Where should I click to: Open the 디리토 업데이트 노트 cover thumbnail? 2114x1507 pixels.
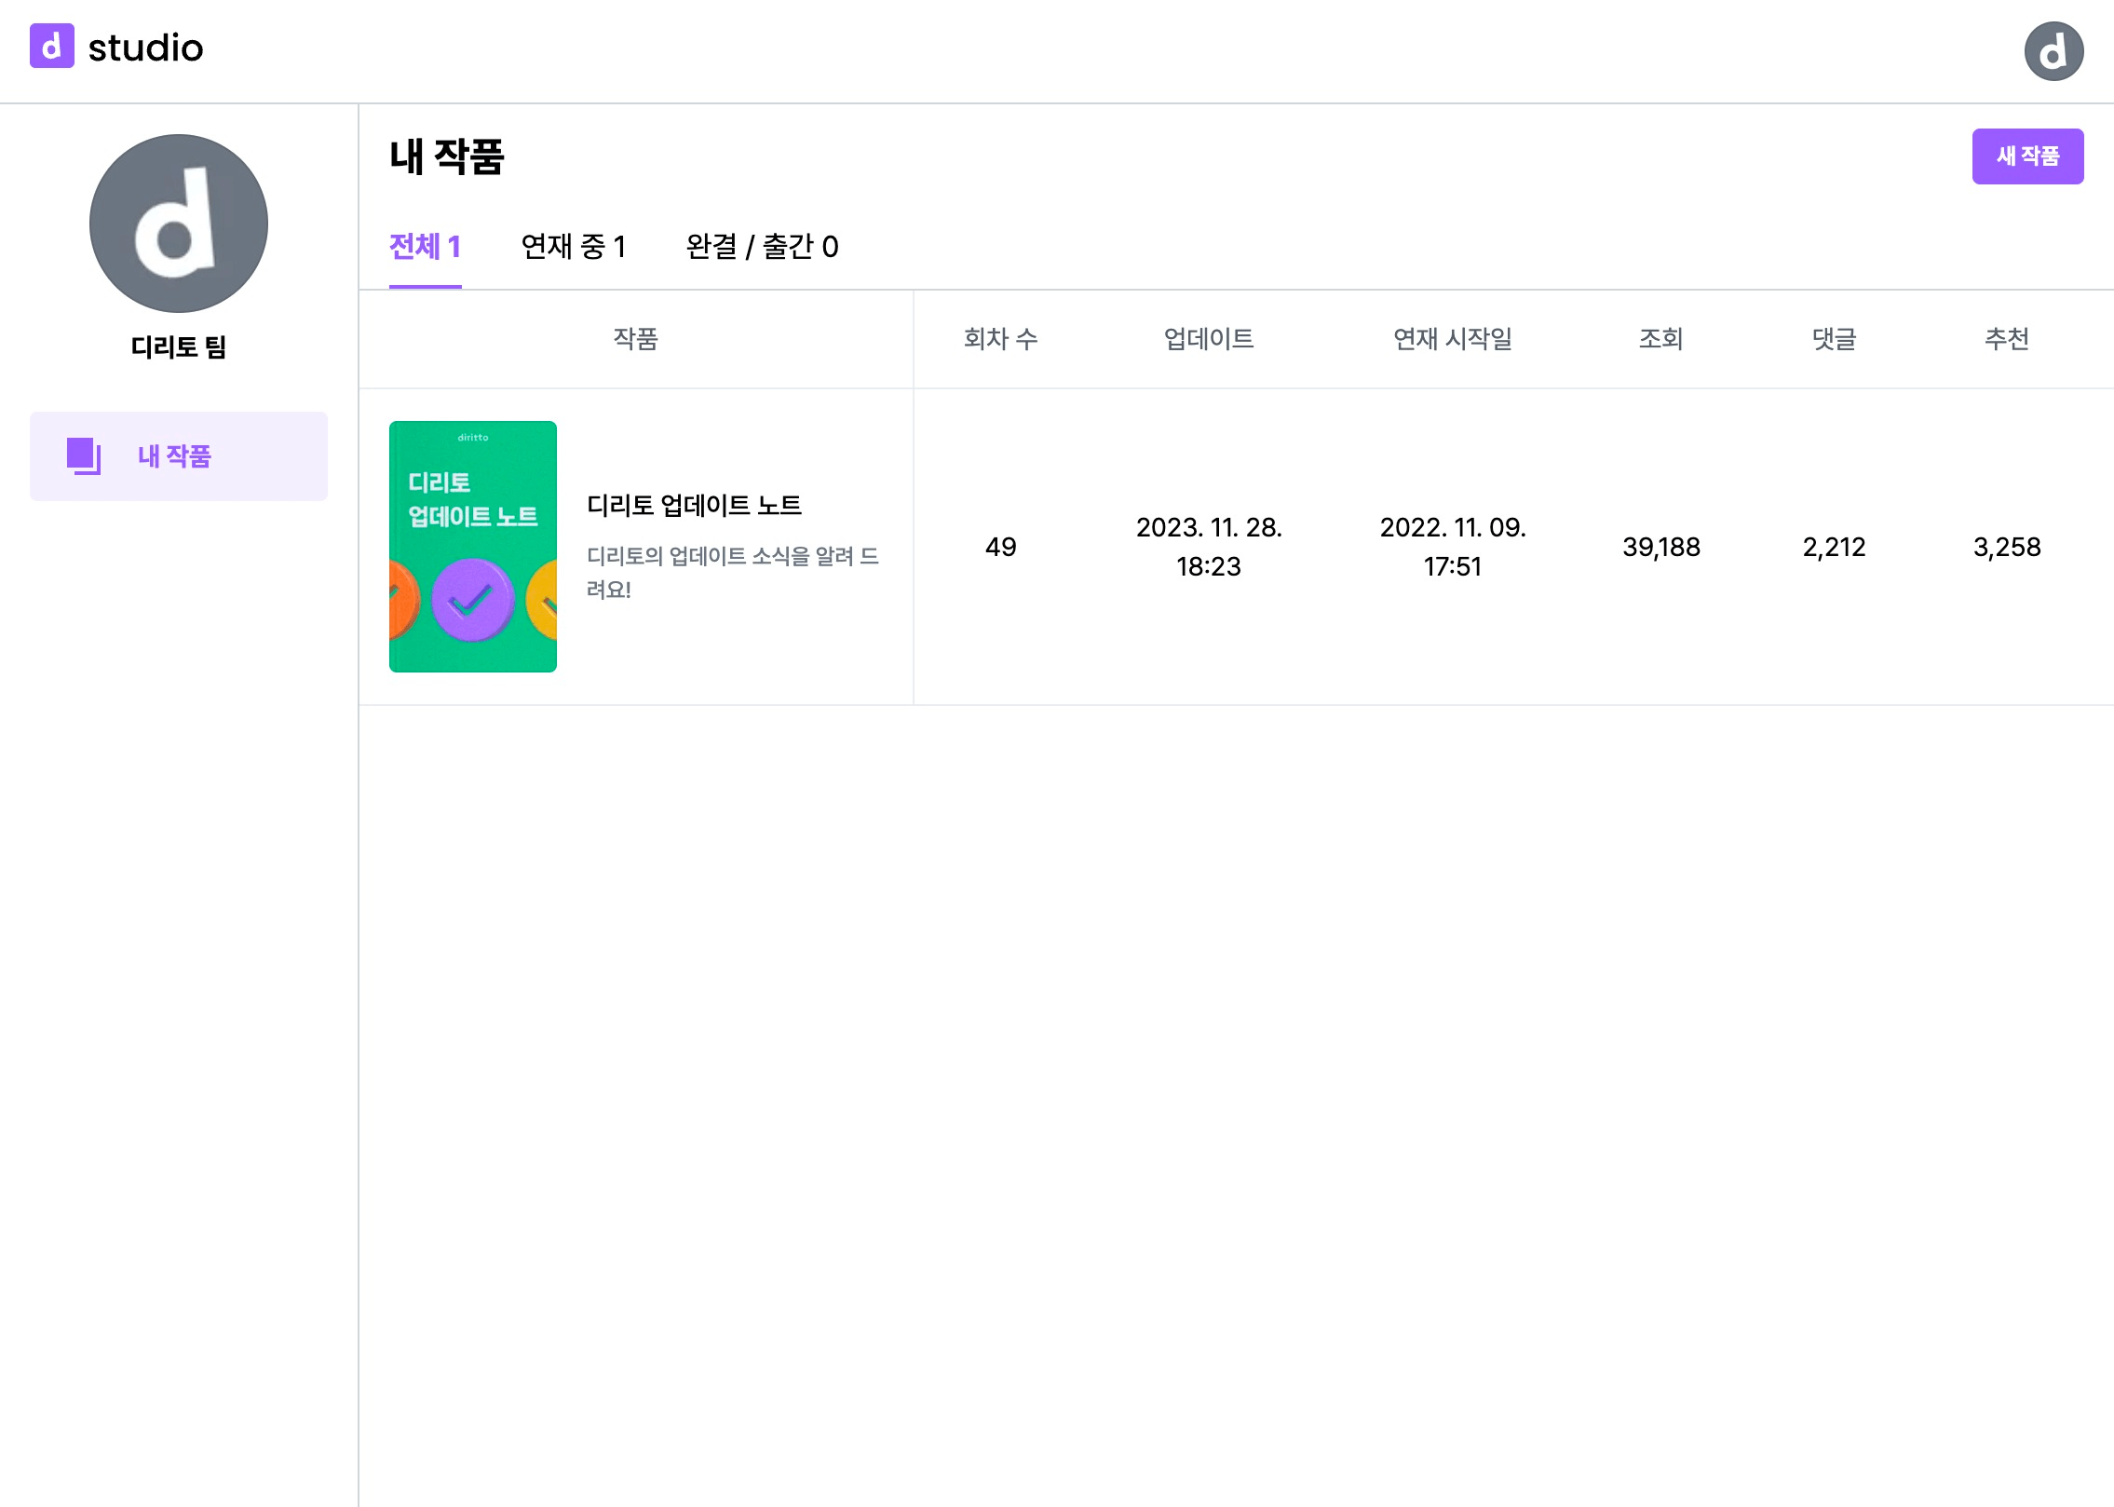(472, 547)
